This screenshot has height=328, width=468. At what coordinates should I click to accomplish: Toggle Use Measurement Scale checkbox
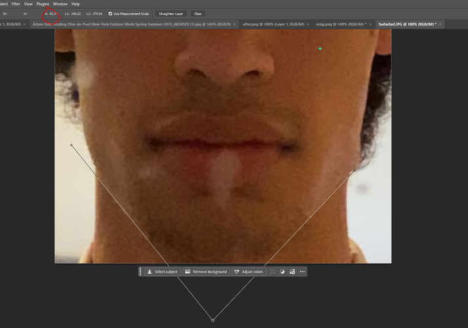tap(110, 13)
